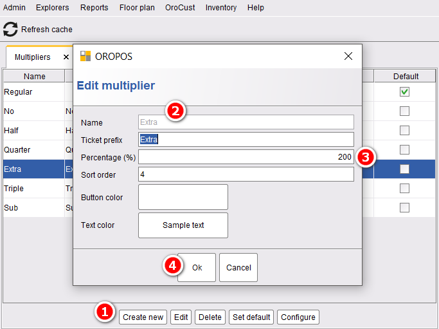This screenshot has height=329, width=439.
Task: Click the Default column header
Action: (x=406, y=76)
